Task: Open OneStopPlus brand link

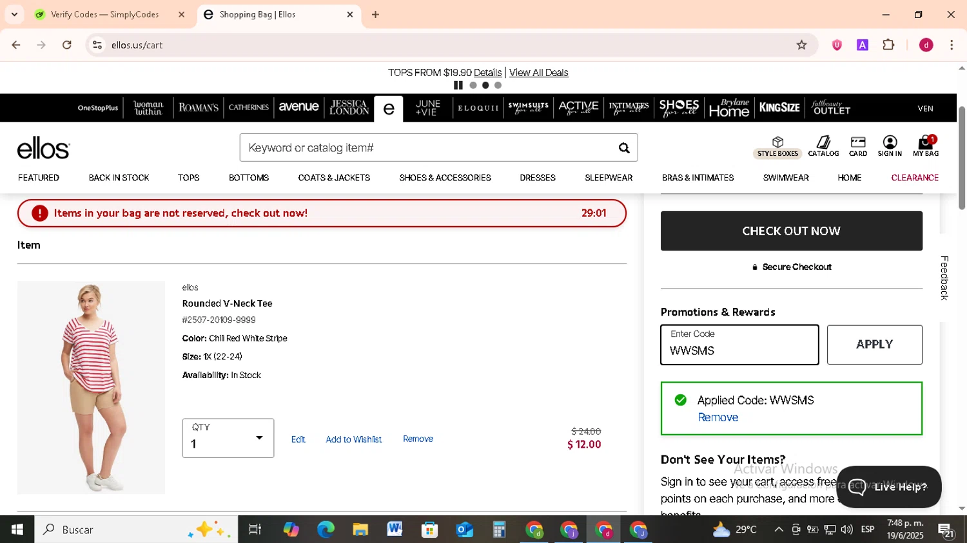Action: click(98, 108)
